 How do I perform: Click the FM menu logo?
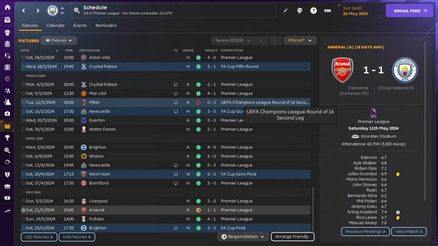click(327, 11)
